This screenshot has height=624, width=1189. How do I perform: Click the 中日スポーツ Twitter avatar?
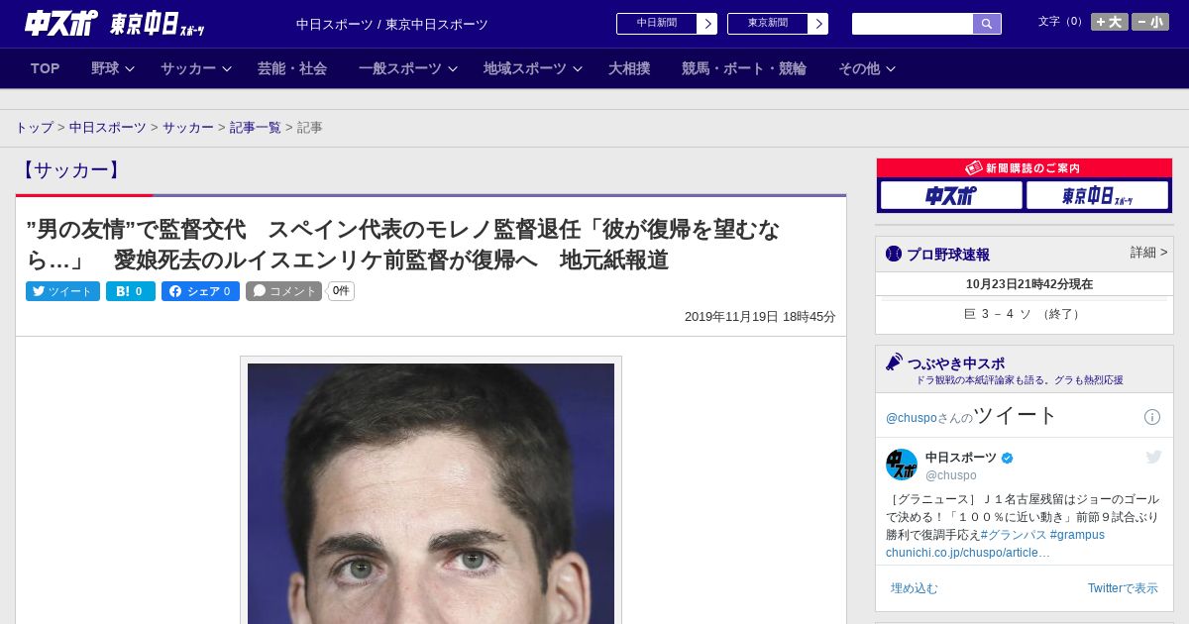coord(902,465)
